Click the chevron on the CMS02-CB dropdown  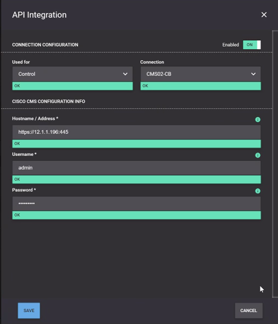click(x=253, y=74)
